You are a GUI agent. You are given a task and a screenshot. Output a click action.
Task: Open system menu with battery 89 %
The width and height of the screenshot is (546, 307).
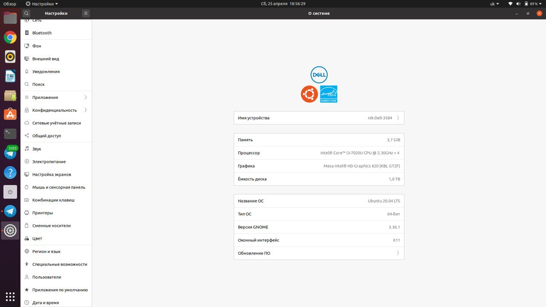[x=525, y=4]
